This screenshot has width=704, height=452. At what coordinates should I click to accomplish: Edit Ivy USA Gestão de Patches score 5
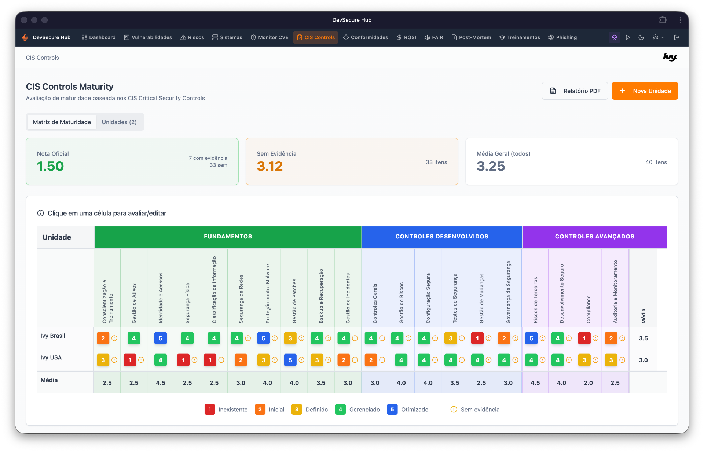point(290,360)
